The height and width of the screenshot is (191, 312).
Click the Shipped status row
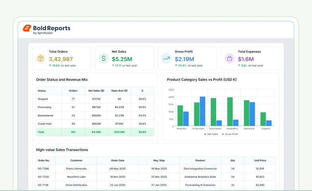[x=95, y=99]
